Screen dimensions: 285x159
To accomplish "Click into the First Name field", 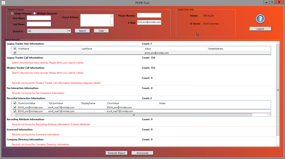I will tap(39, 18).
